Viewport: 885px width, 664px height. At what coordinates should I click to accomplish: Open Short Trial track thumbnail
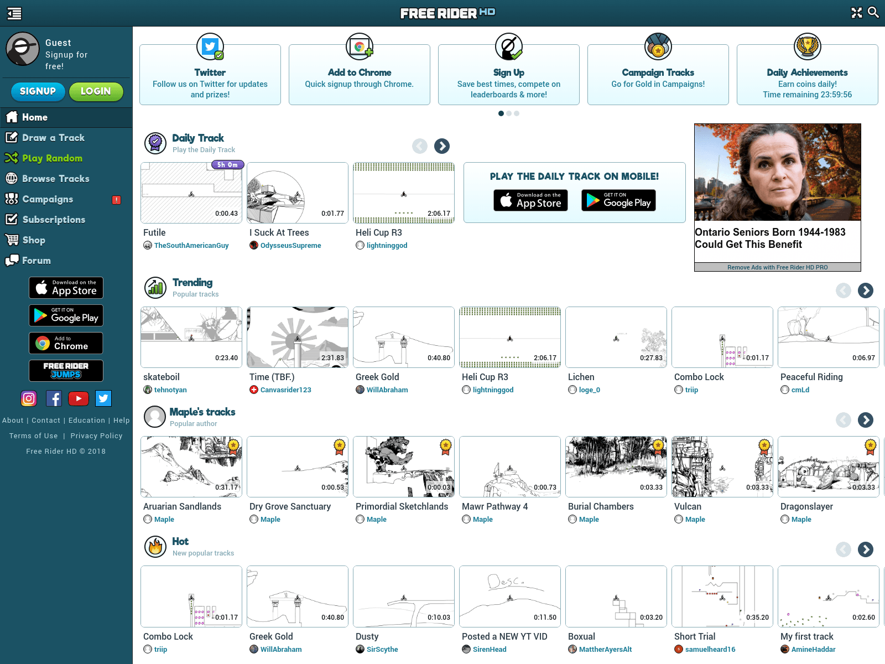click(722, 596)
